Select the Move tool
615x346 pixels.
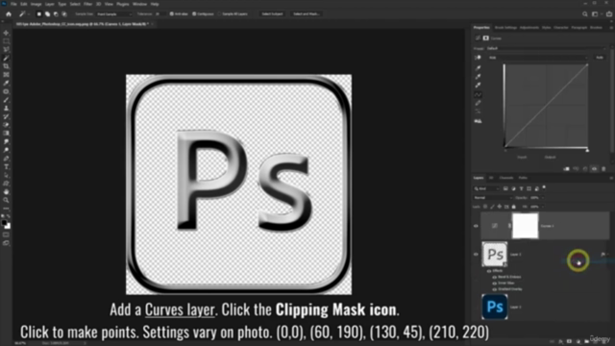(6, 33)
